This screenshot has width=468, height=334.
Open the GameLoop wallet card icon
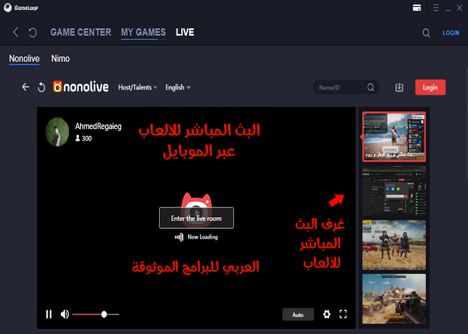click(x=417, y=7)
